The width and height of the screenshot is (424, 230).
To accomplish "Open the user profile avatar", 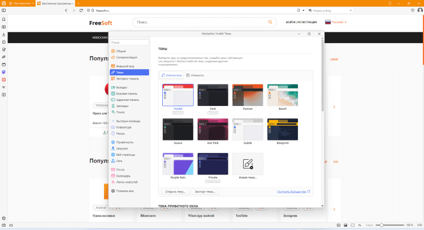I will coord(420,10).
